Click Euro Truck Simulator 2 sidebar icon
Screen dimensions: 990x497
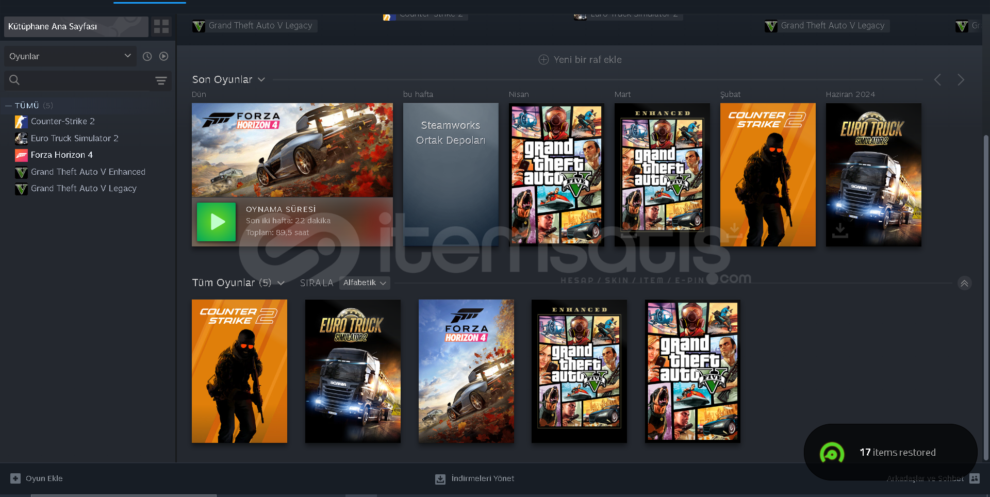[21, 138]
